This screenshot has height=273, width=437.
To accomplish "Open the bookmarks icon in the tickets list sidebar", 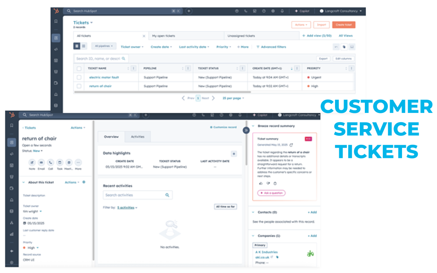I will pyautogui.click(x=56, y=21).
